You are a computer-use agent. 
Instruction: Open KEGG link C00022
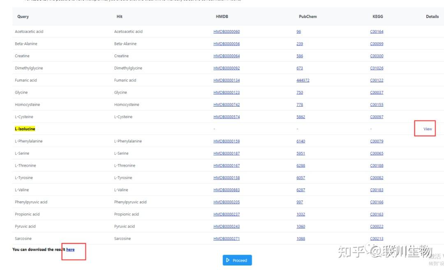click(377, 227)
